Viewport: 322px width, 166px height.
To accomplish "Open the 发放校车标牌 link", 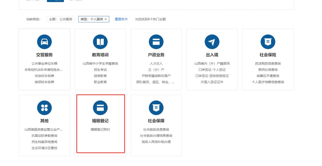I will (x=44, y=76).
